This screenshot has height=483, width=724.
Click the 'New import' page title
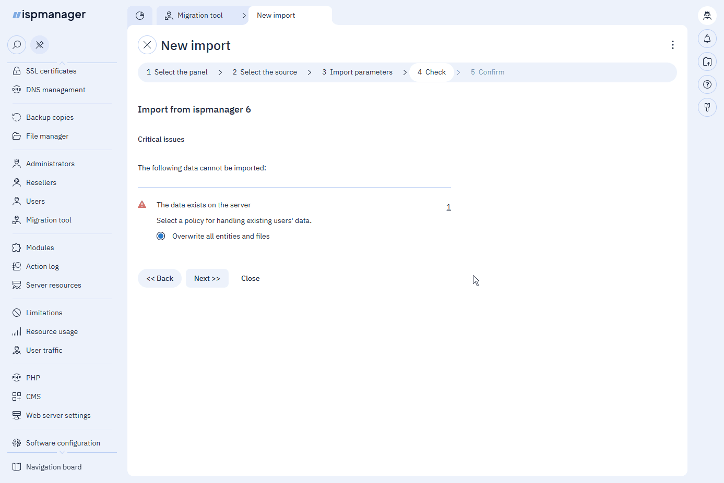196,45
